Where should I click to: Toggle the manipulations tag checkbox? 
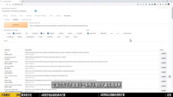[x=25, y=37]
